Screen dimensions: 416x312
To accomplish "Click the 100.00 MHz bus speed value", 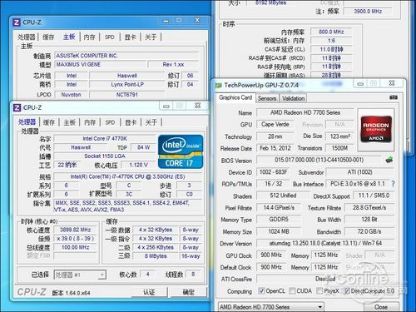I will click(75, 247).
